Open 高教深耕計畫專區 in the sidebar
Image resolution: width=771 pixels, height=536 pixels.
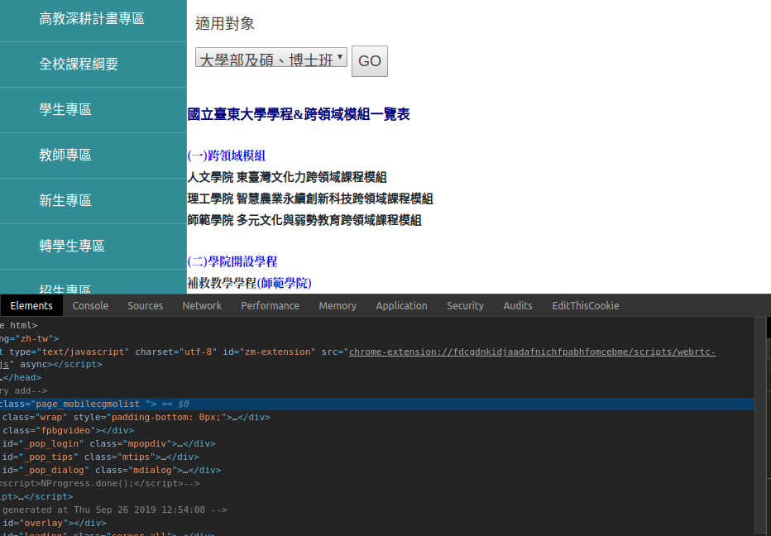coord(92,19)
